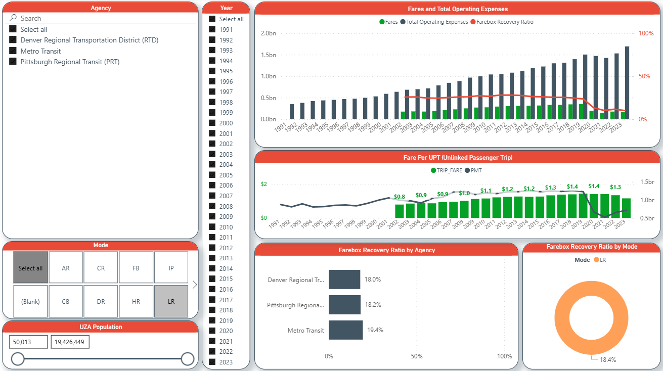
Task: Select the LR mode tile
Action: coord(171,301)
